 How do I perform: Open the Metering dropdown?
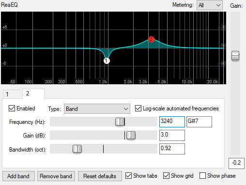coord(210,5)
